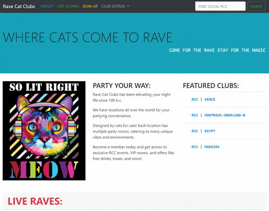Image resolution: width=269 pixels, height=211 pixels.
Task: Click the member benefits paragraph
Action: [x=133, y=153]
